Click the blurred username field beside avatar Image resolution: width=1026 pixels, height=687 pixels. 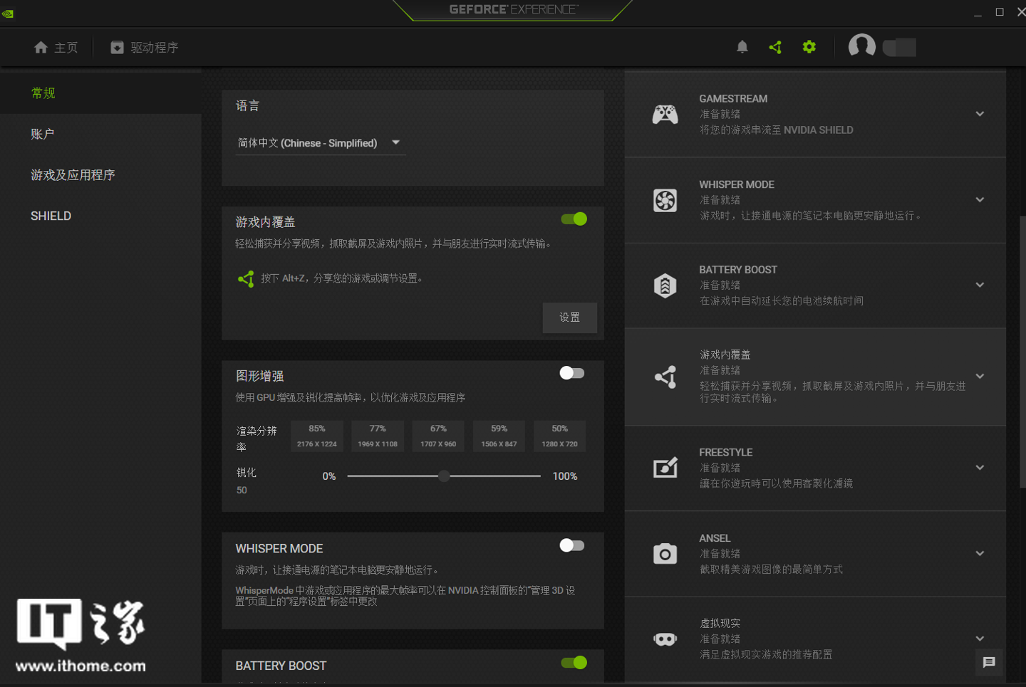tap(899, 47)
